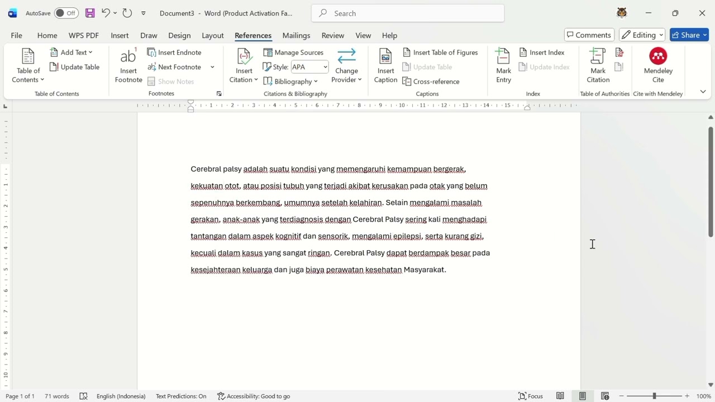Screen dimensions: 715x402
Task: Click the zoom slider handle
Action: 654,396
